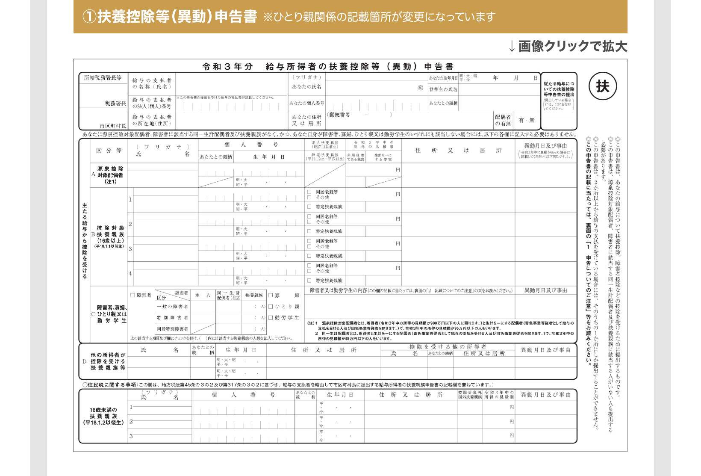
Task: Click the ※ひとり親関係の記載箇所 notice text
Action: [379, 17]
